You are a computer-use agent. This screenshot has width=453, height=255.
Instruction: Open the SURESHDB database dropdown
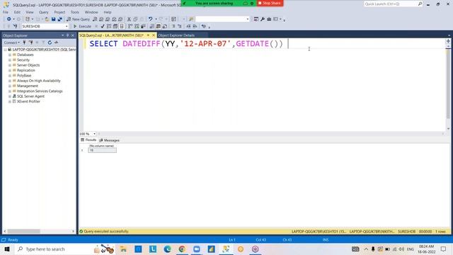(x=67, y=26)
